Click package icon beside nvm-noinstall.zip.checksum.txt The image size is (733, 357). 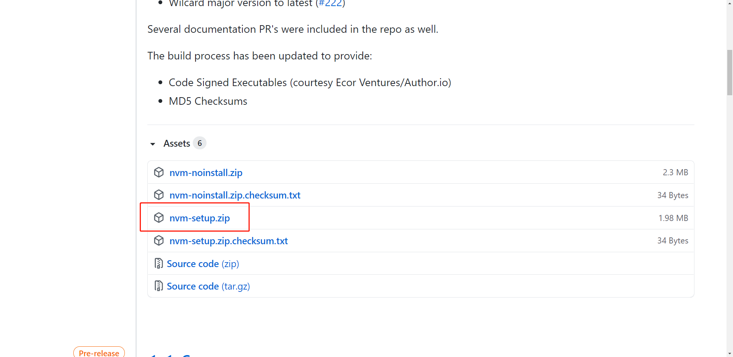159,195
